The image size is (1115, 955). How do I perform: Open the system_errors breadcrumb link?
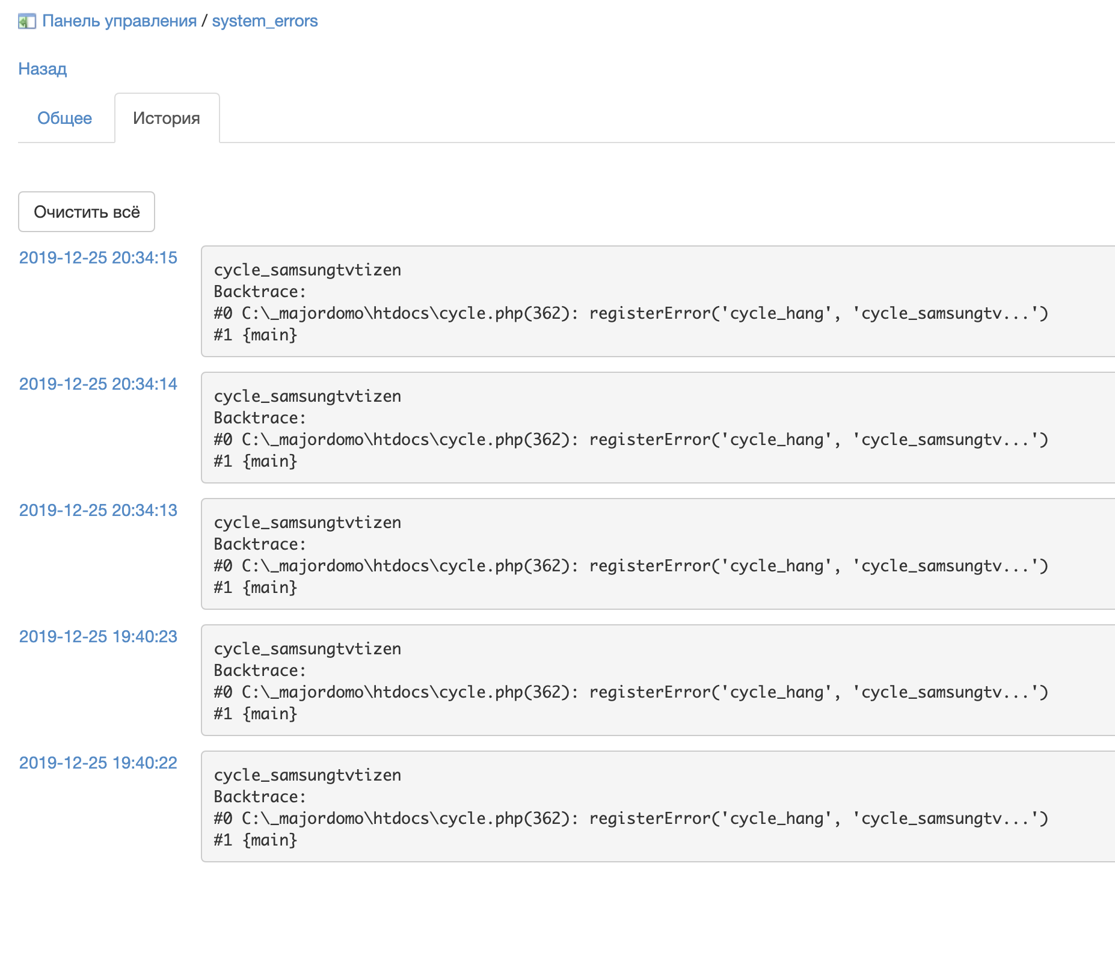[265, 21]
